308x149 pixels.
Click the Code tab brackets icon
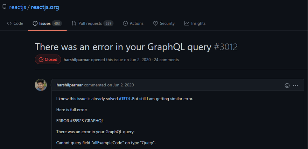9,23
